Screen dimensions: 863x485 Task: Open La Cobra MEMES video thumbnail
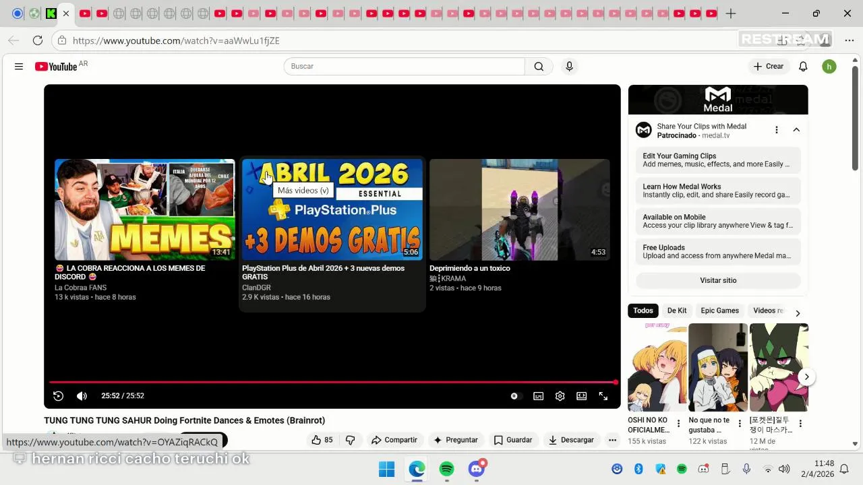point(145,209)
